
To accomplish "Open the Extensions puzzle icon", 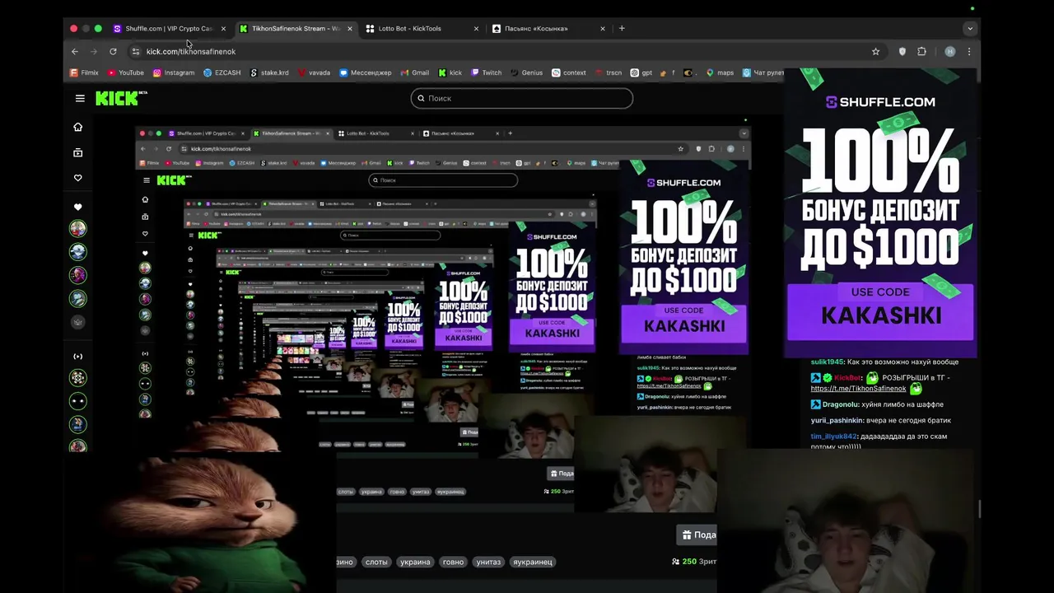I will [921, 51].
